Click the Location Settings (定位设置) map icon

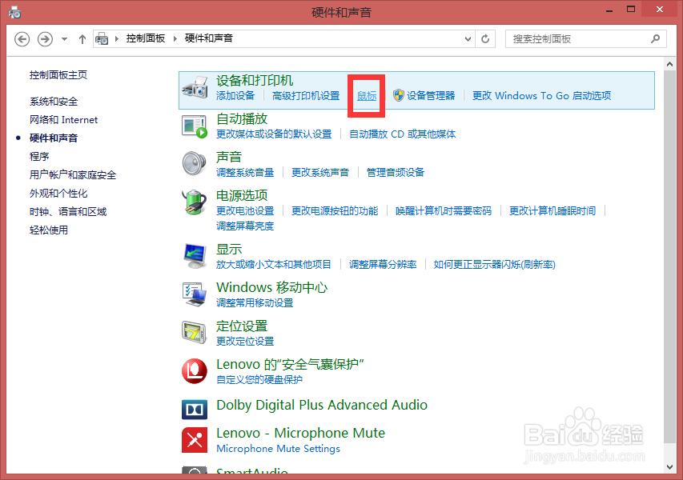pos(195,333)
